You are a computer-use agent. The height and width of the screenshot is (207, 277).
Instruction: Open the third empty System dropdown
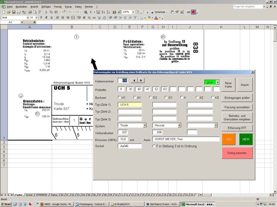[x=216, y=125]
